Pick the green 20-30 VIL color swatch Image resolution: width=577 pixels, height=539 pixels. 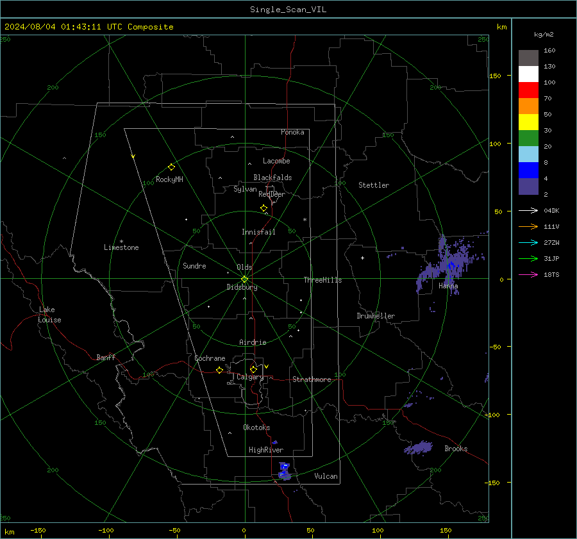point(528,138)
